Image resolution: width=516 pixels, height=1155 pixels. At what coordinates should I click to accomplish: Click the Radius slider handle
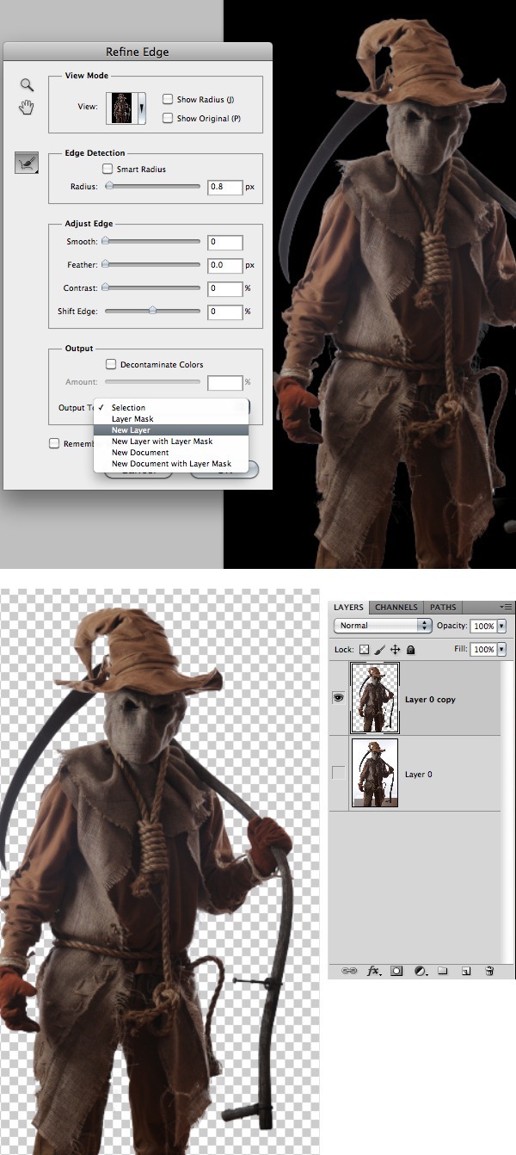[x=108, y=186]
